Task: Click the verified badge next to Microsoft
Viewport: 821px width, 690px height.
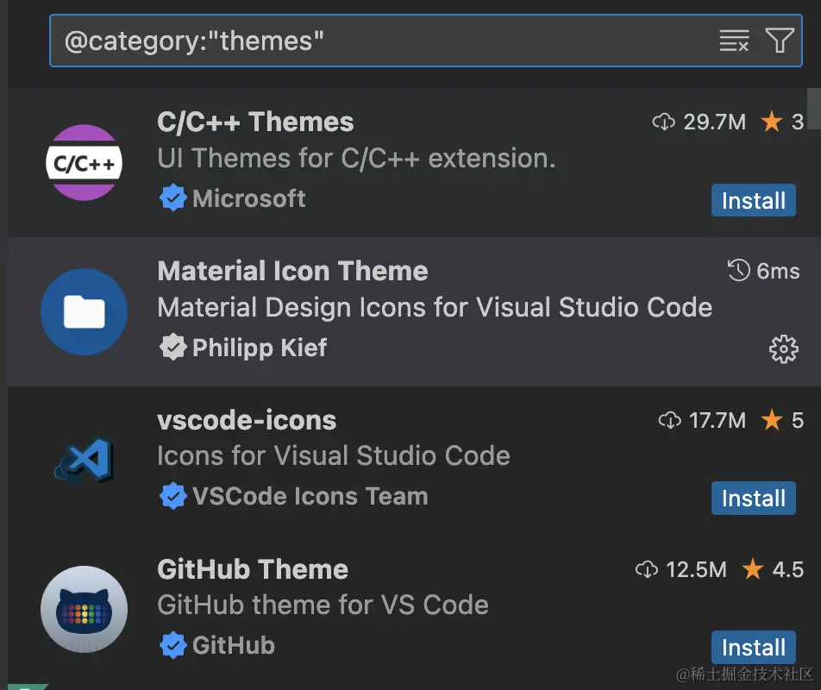Action: point(173,198)
